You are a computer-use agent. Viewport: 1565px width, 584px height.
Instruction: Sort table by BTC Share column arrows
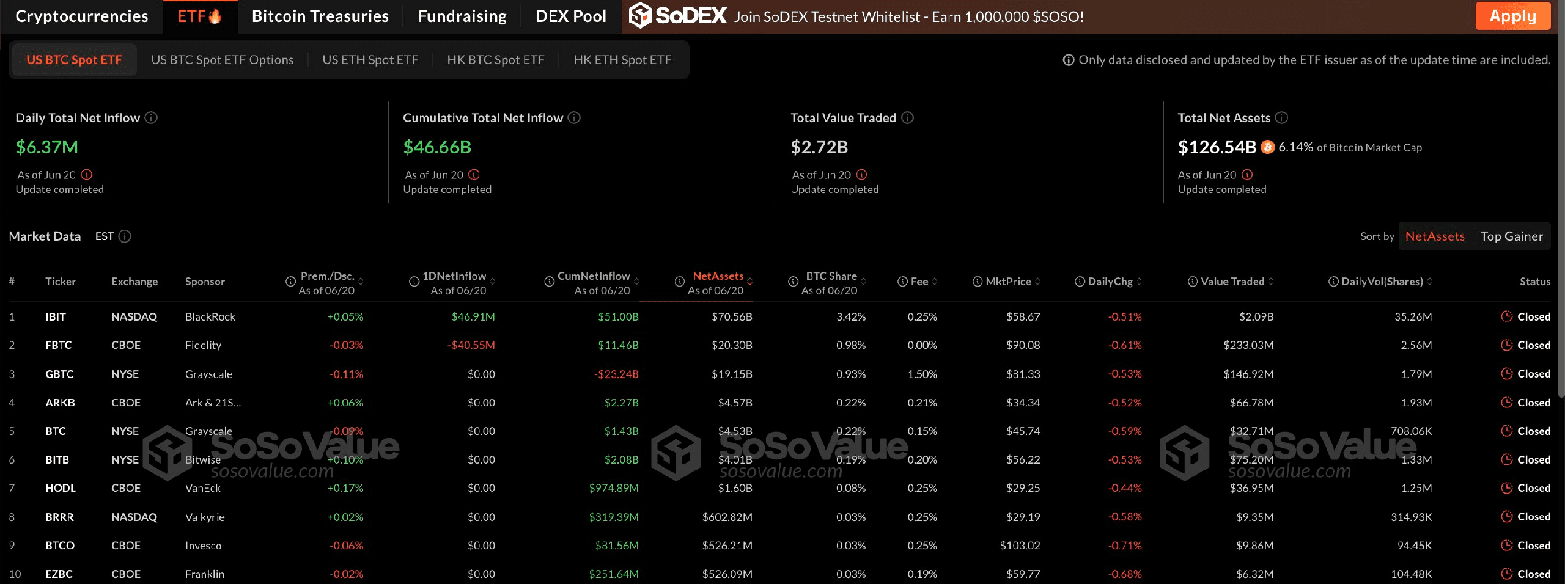(x=863, y=282)
